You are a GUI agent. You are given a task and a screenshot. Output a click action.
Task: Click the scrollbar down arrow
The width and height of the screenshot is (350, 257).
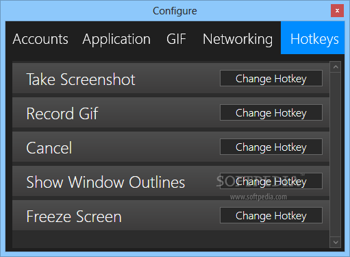pos(336,242)
